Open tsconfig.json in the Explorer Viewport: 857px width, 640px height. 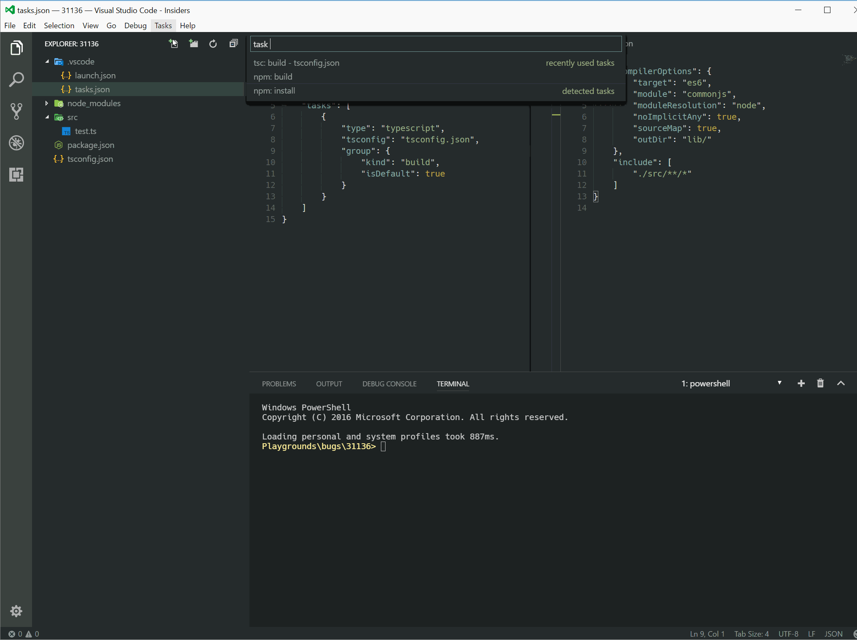click(x=90, y=159)
